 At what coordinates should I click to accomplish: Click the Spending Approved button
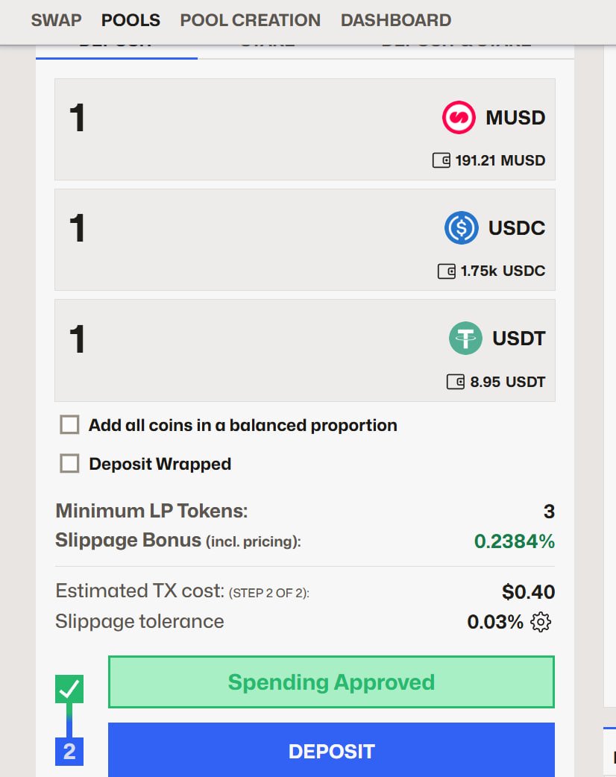331,682
